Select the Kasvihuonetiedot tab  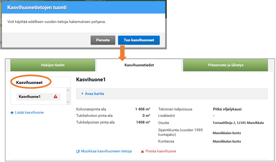pos(139,65)
